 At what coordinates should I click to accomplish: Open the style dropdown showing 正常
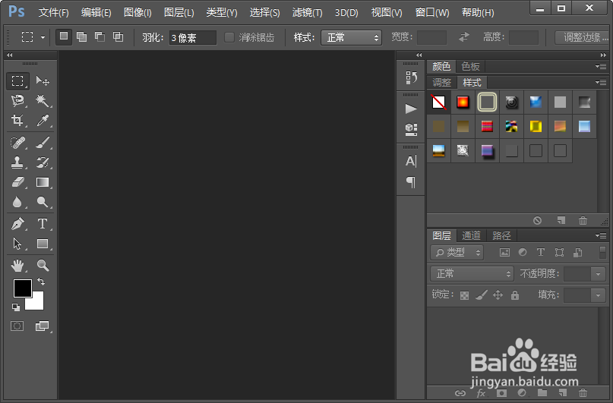(351, 37)
